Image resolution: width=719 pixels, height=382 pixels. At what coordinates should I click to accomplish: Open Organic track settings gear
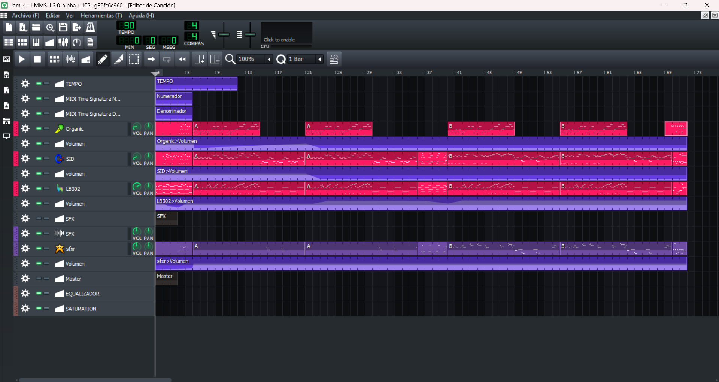click(25, 128)
